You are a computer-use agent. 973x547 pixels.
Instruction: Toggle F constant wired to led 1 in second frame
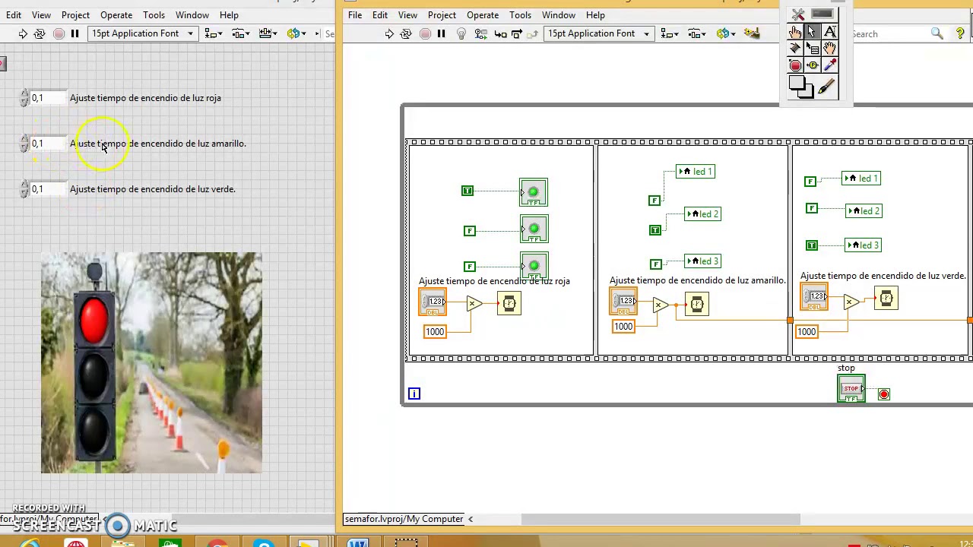(654, 201)
